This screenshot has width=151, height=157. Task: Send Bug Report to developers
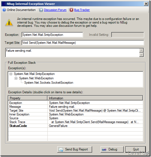pos(75,150)
